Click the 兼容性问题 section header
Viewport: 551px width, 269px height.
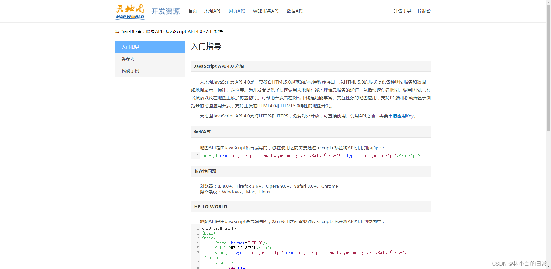coord(311,171)
